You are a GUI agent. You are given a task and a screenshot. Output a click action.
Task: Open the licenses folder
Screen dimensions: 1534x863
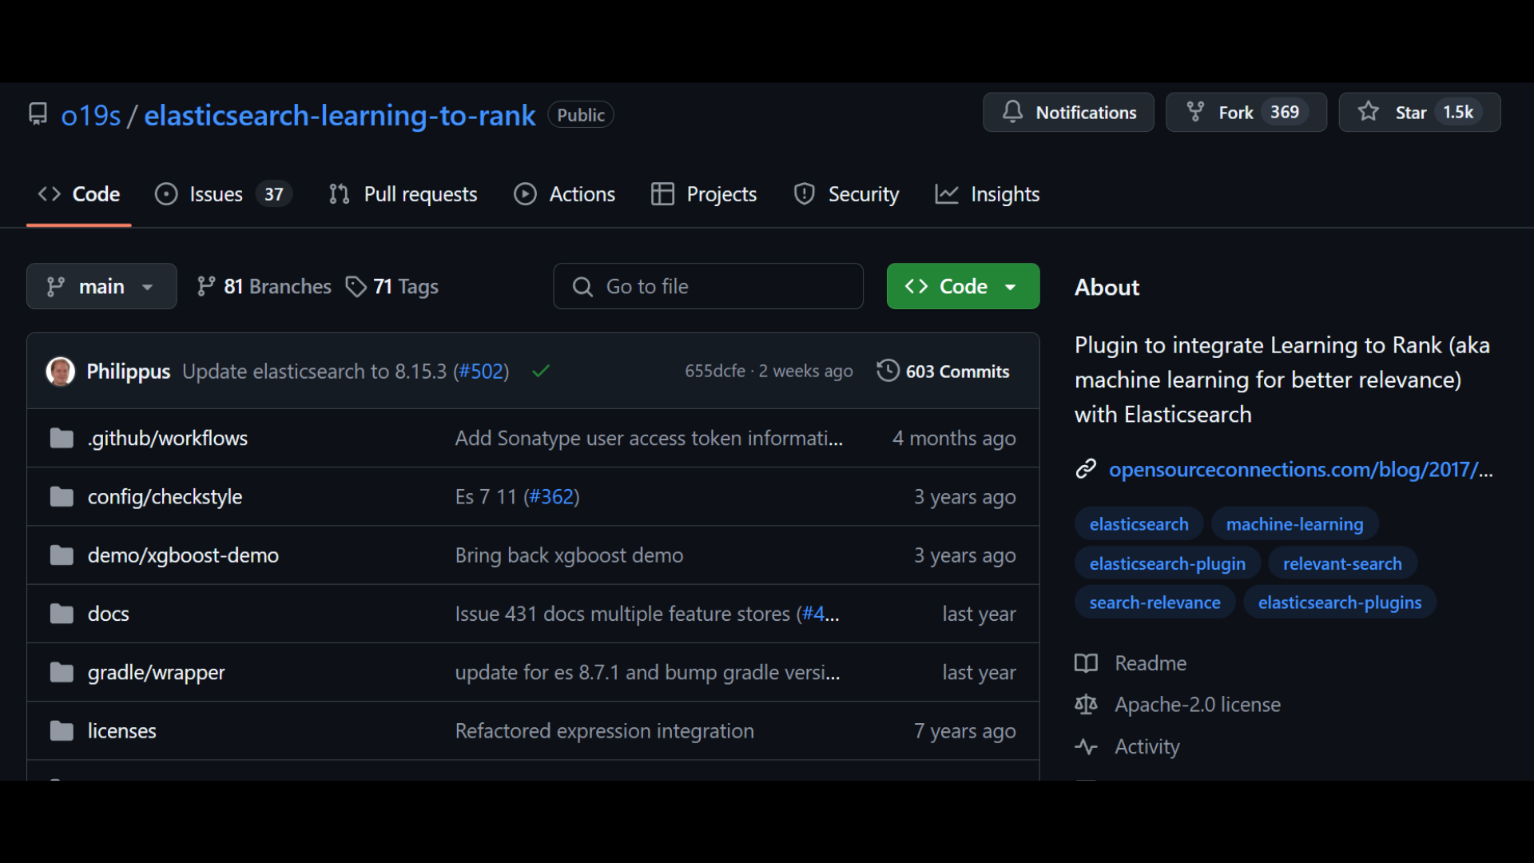pos(121,731)
